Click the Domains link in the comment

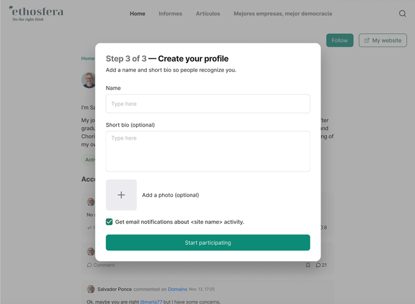(177, 289)
